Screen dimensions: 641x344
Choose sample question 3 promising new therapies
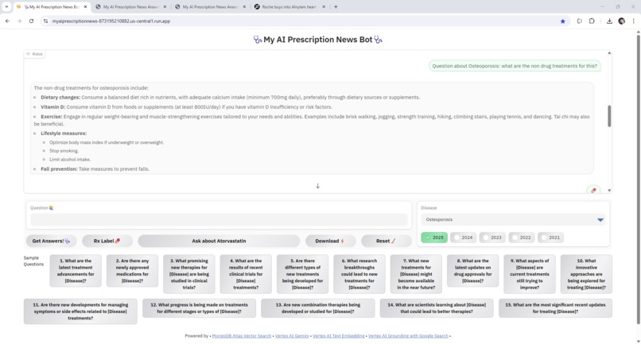click(x=188, y=274)
